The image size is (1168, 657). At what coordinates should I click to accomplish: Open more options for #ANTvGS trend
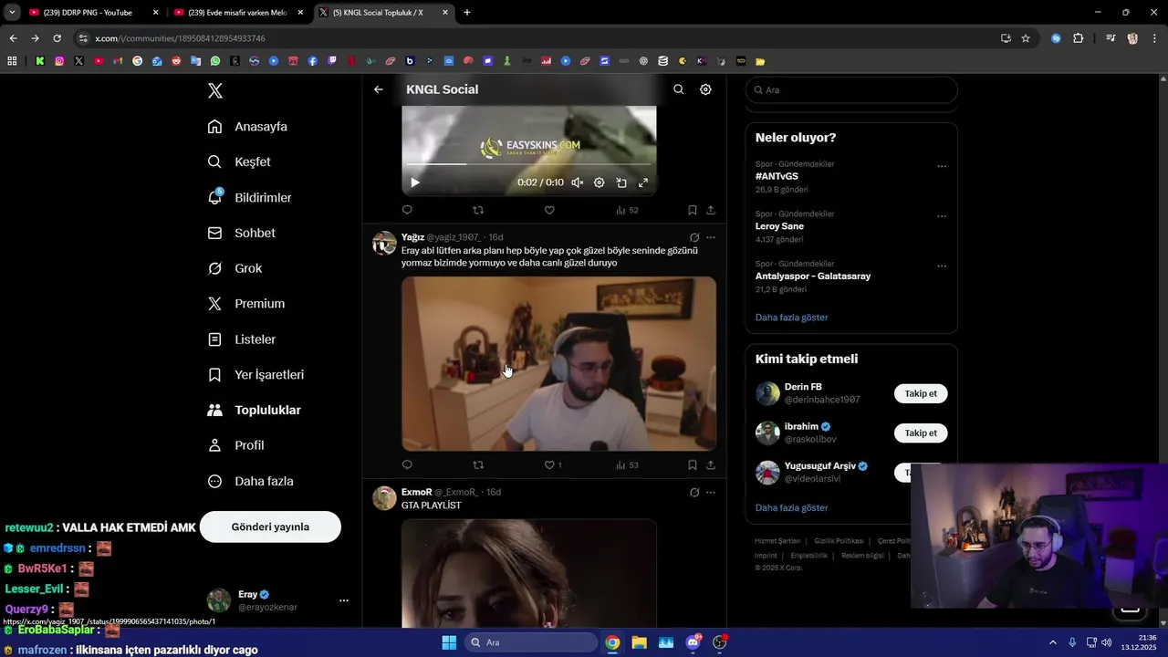tap(942, 166)
